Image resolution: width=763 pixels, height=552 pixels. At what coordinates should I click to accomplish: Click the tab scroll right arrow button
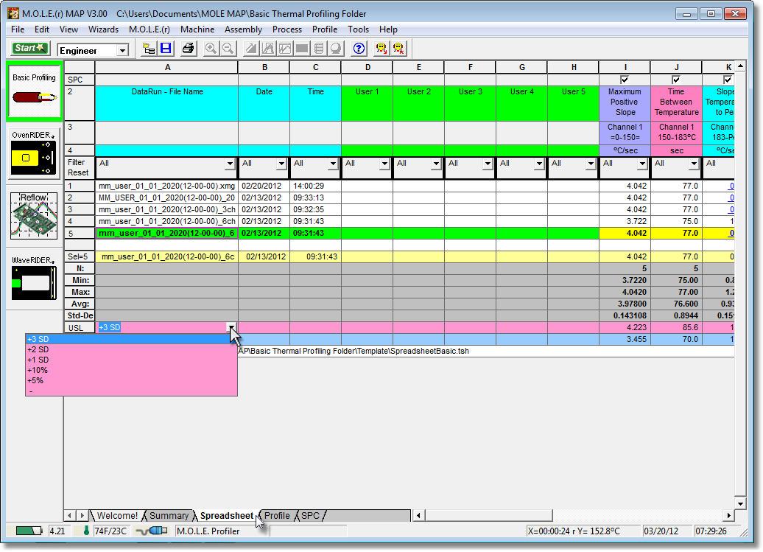(x=82, y=515)
